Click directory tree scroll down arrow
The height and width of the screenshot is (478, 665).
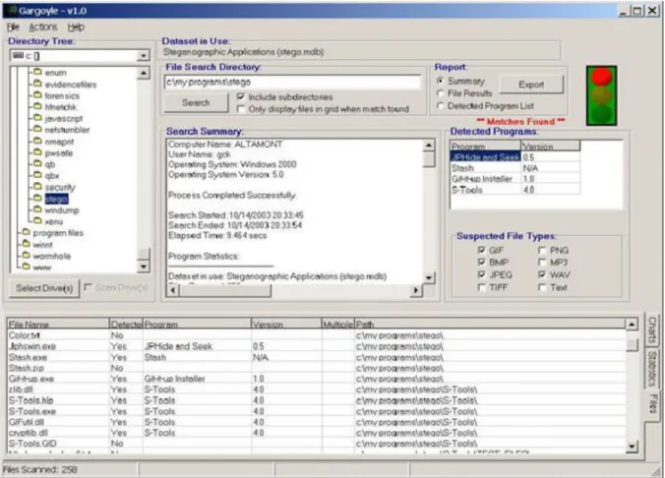(144, 267)
